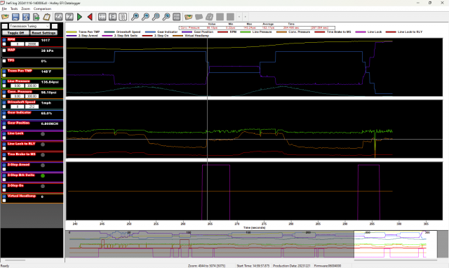
Task: Expand the Transmission Tuning dropdown
Action: (x=48, y=26)
